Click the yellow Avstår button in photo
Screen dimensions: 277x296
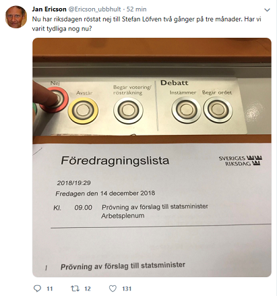pyautogui.click(x=83, y=111)
